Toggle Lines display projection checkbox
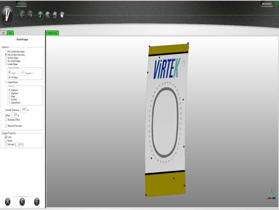The width and height of the screenshot is (279, 210). [x=6, y=137]
